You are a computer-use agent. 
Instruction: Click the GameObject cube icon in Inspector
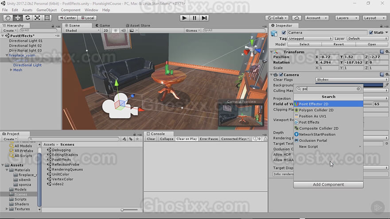coord(274,34)
